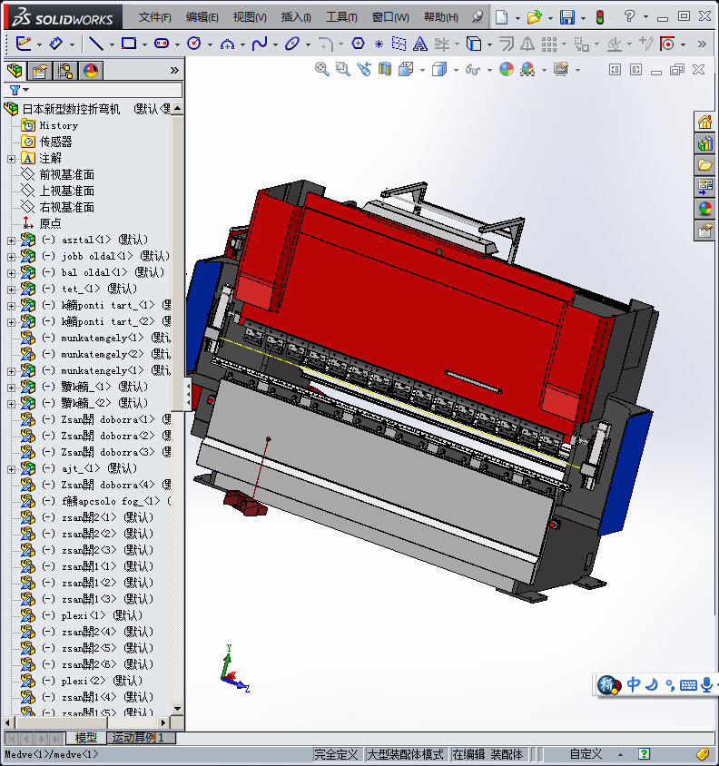This screenshot has height=766, width=719.
Task: Click the Rebuild traffic light icon
Action: tap(600, 17)
